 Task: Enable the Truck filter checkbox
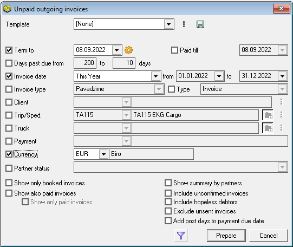pos(9,128)
